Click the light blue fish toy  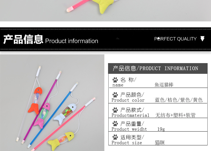pyautogui.click(x=65, y=114)
